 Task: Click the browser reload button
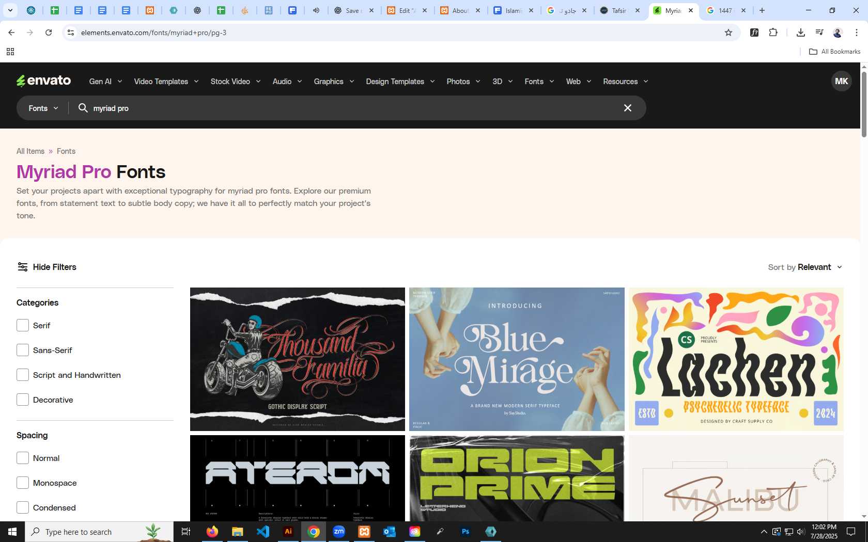49,33
